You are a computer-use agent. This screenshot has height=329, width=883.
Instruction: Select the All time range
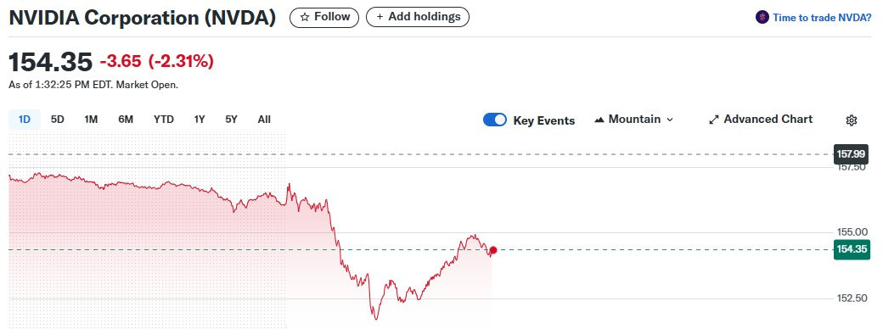[264, 120]
